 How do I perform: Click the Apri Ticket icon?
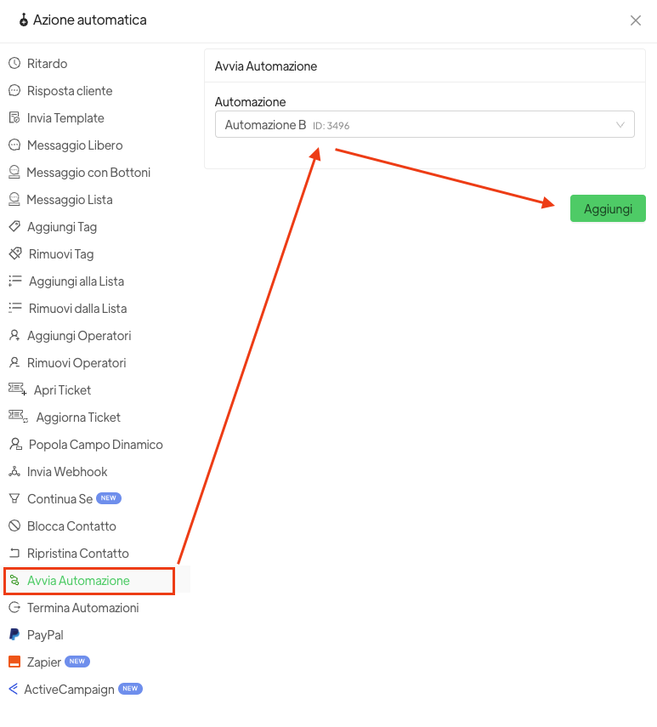[17, 390]
